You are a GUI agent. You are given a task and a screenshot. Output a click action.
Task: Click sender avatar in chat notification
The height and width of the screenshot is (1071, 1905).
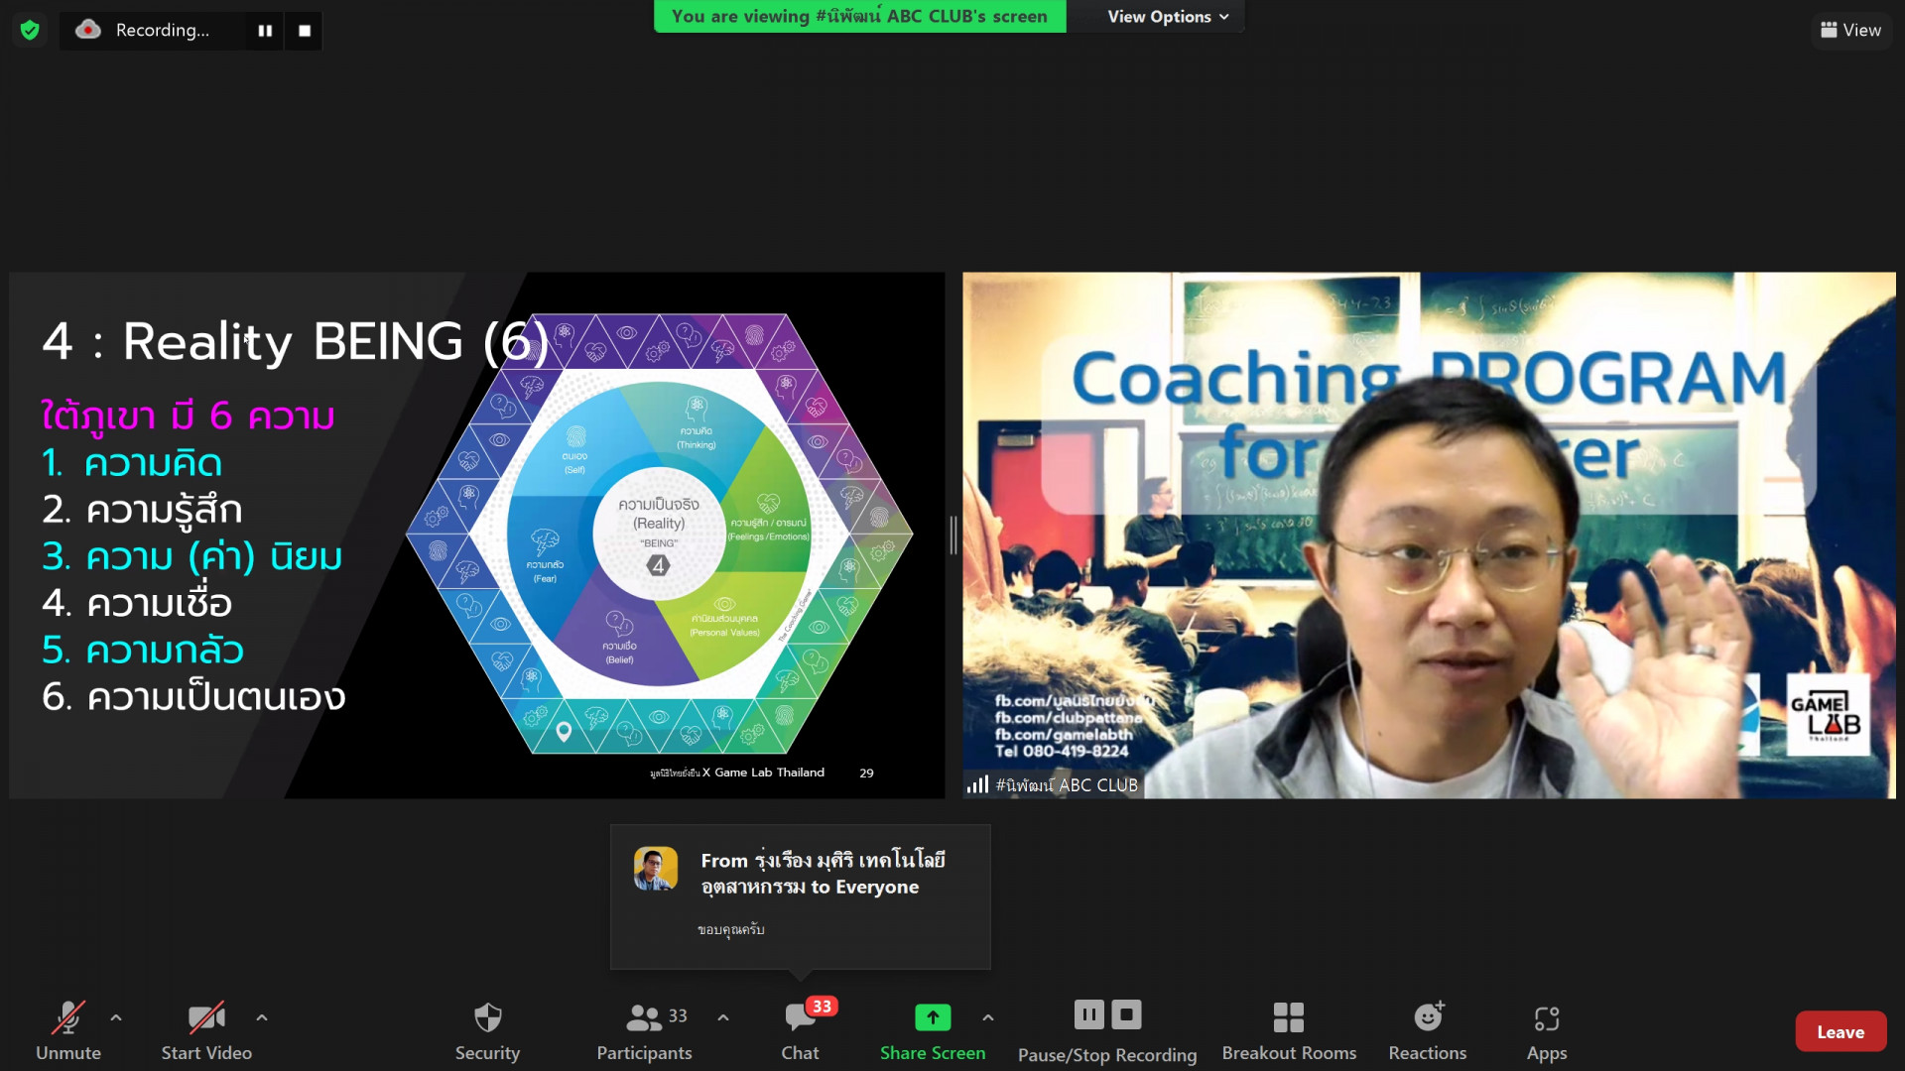coord(656,869)
